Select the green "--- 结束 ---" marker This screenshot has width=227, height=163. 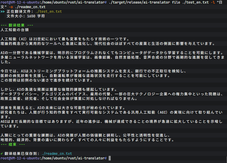[x=13, y=144]
